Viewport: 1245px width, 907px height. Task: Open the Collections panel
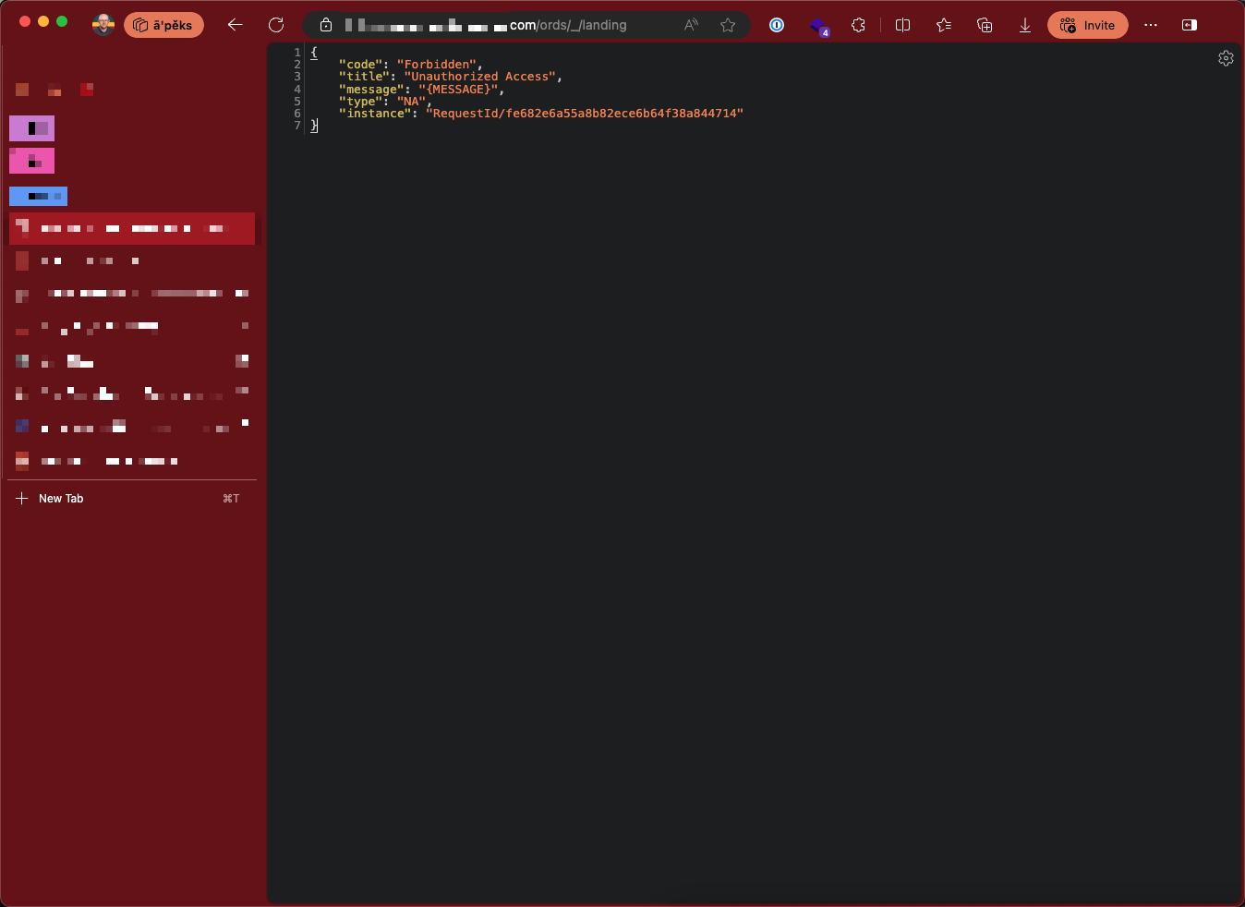[x=985, y=25]
